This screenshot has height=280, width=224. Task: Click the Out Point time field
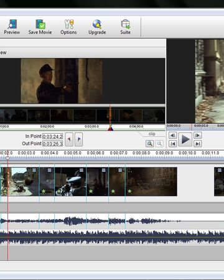tap(52, 144)
